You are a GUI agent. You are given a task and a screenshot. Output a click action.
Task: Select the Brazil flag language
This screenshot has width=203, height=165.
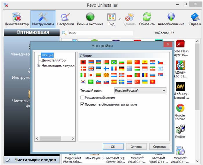coord(114,62)
